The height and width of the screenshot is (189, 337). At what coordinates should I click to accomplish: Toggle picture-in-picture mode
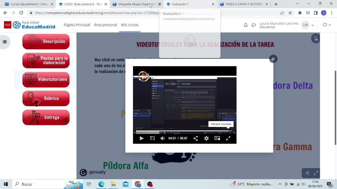[x=217, y=139]
